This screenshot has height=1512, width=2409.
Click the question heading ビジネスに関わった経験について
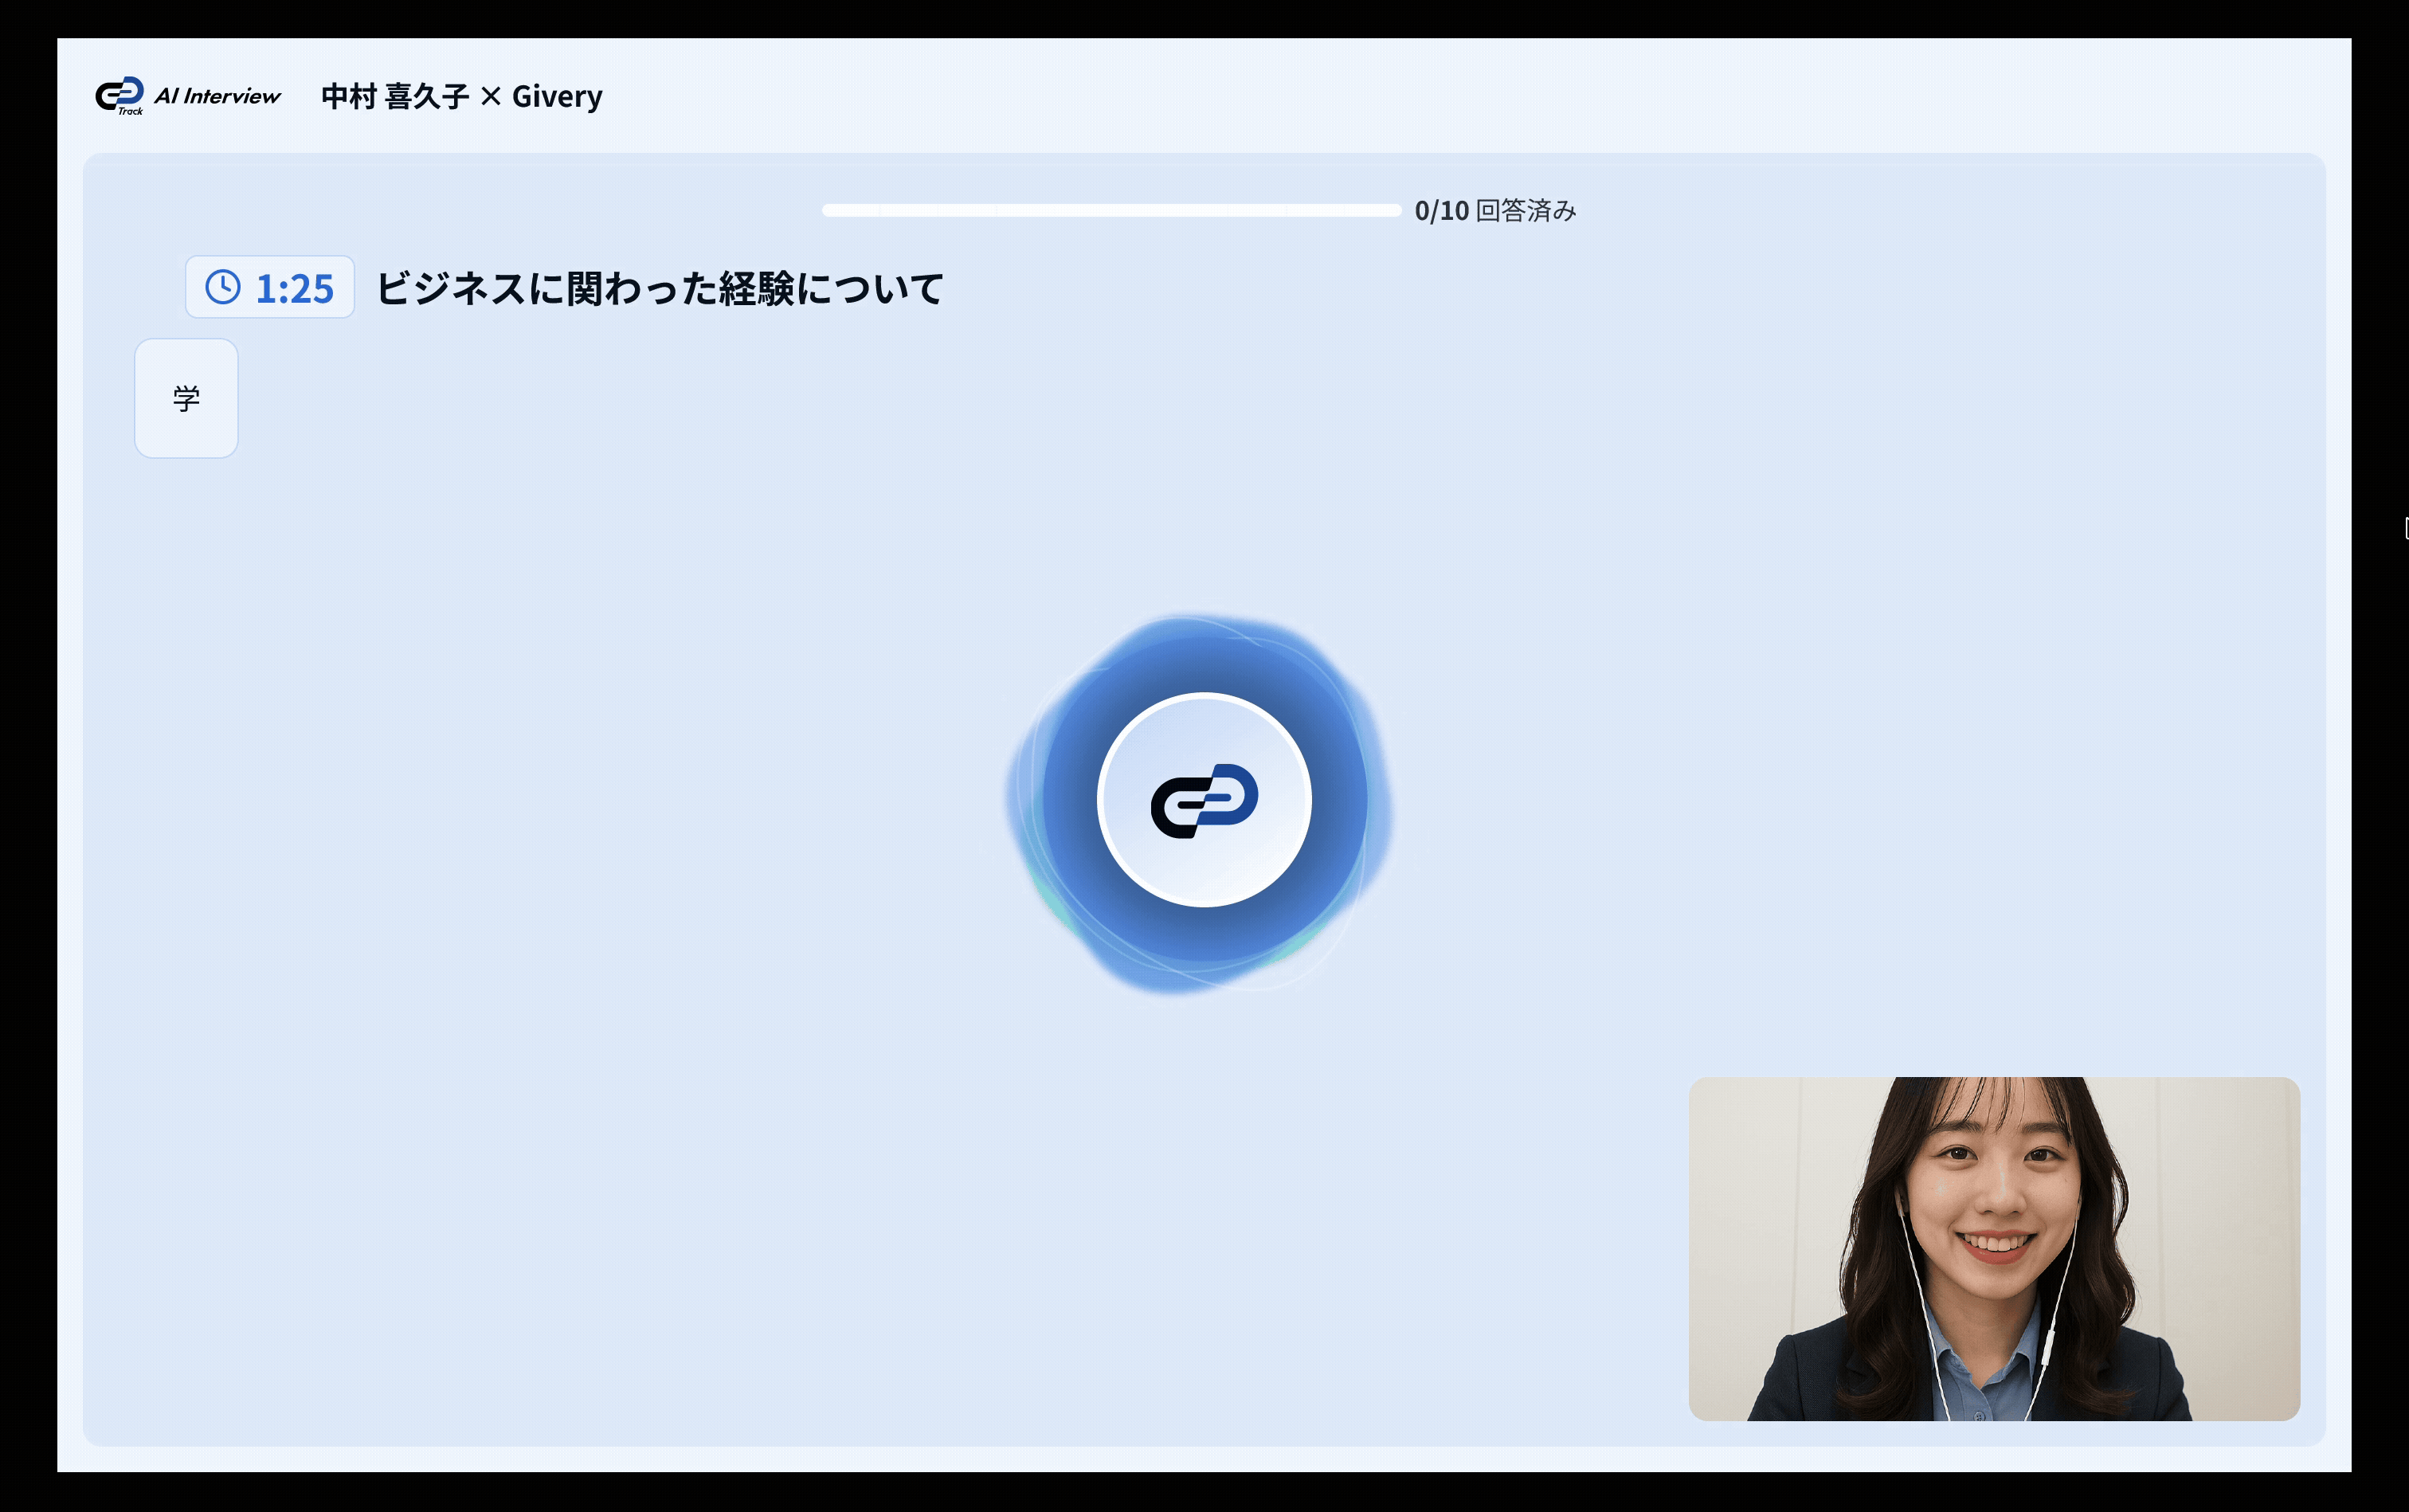click(660, 289)
